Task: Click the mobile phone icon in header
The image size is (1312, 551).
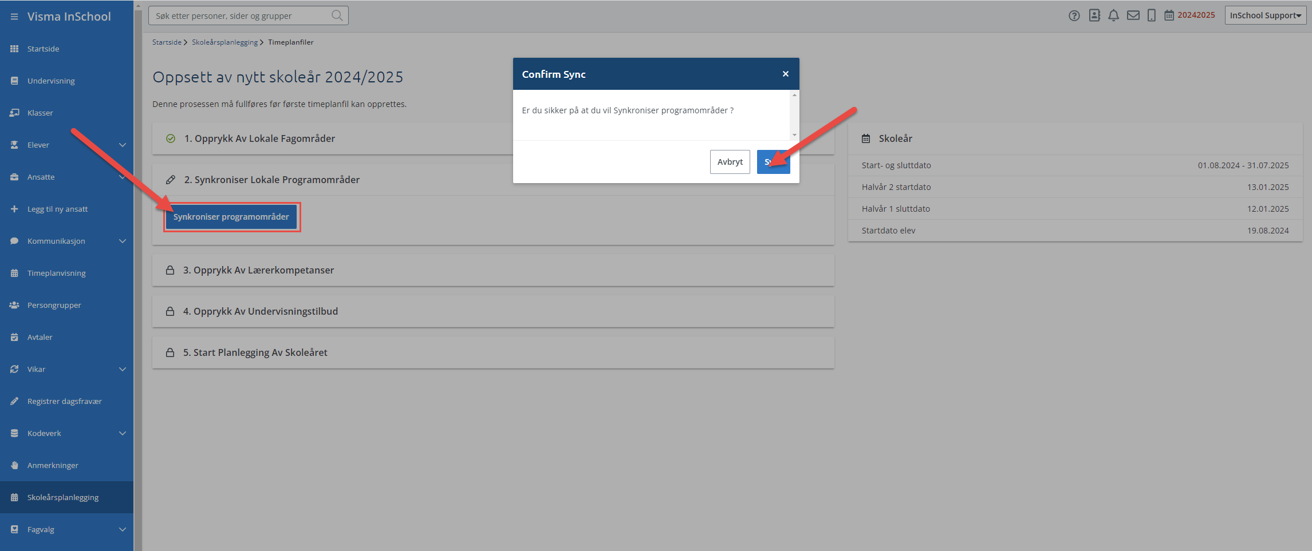Action: click(1151, 15)
